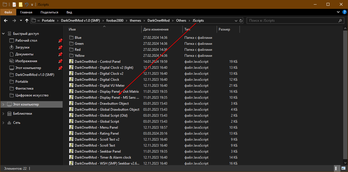Viewport: 348px width, 172px height.
Task: Open the address bar history dropdown
Action: click(x=236, y=21)
